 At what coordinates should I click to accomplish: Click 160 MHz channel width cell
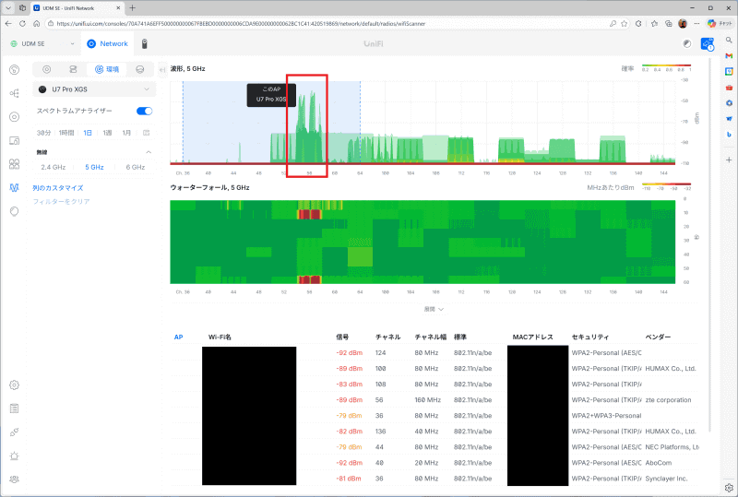[x=427, y=400]
